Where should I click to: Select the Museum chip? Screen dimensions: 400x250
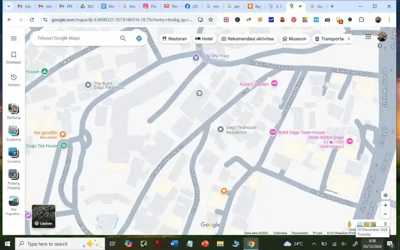(x=294, y=39)
